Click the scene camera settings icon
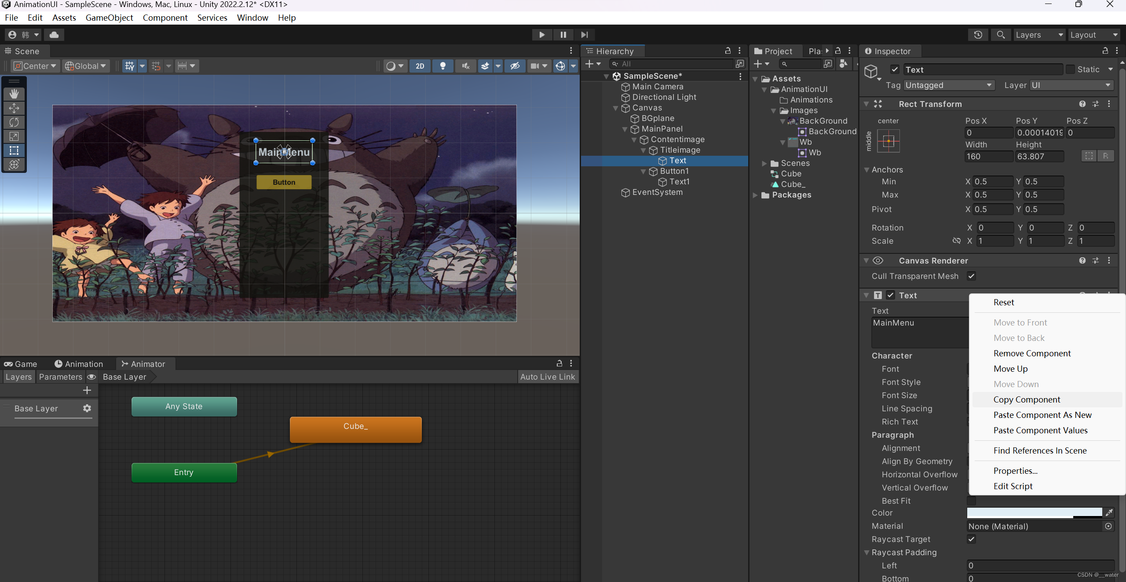 coord(535,66)
